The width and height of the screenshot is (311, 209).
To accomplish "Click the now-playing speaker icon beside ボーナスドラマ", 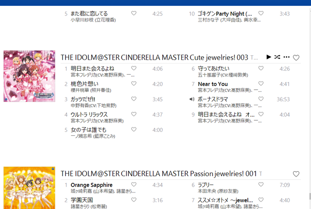I will pos(192,99).
